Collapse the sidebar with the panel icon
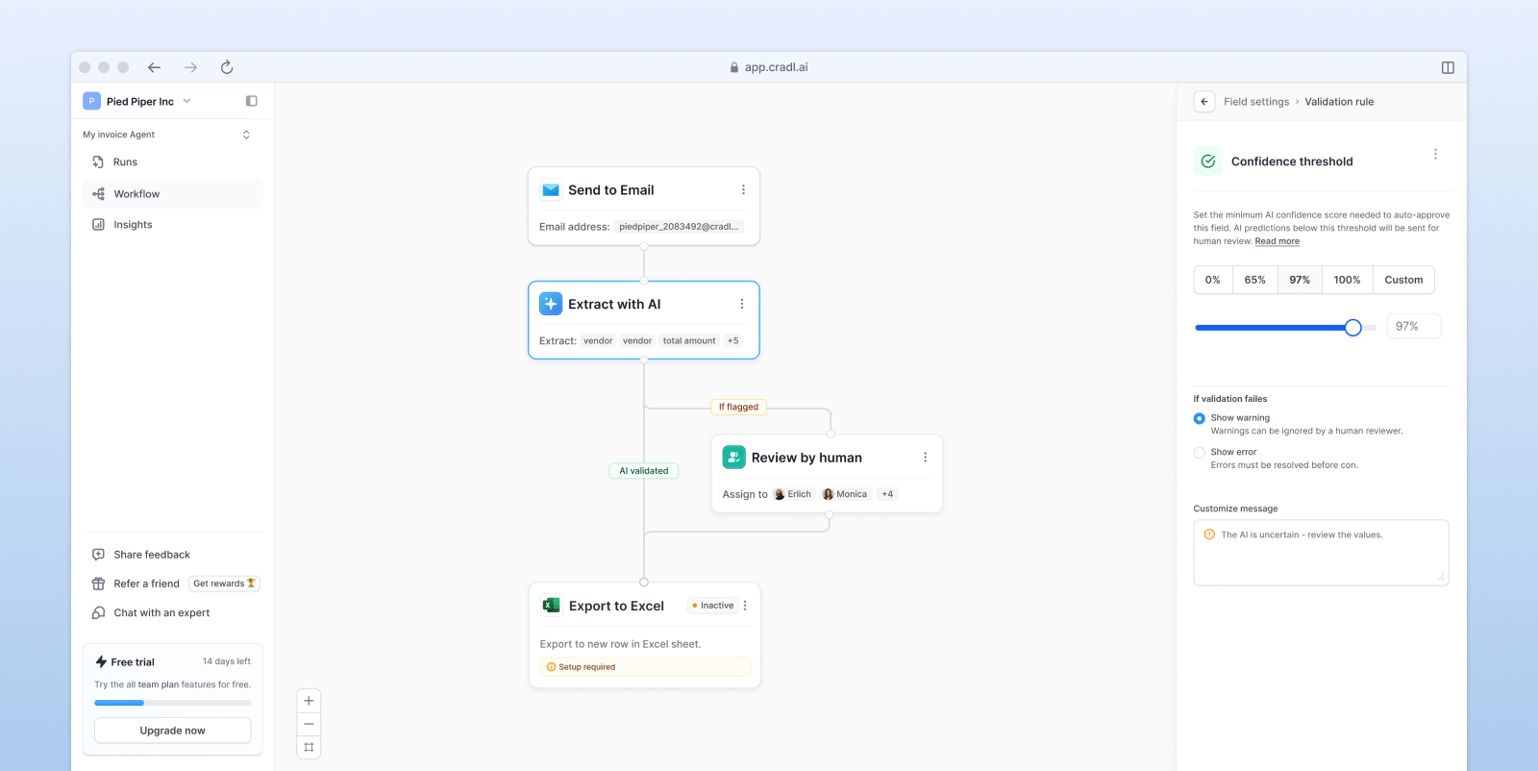The height and width of the screenshot is (771, 1538). (252, 101)
